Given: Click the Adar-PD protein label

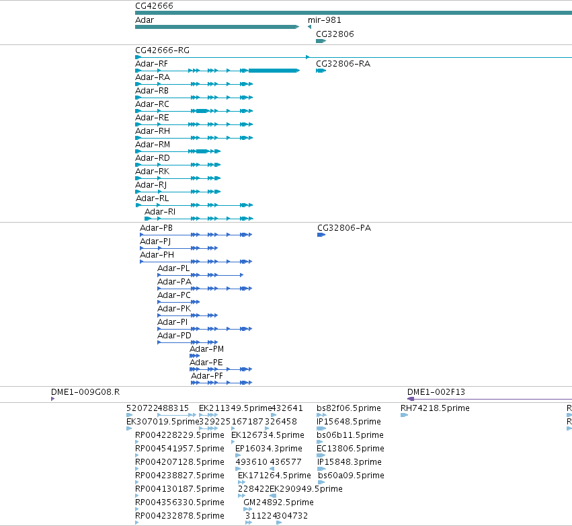Looking at the screenshot, I should coord(174,336).
